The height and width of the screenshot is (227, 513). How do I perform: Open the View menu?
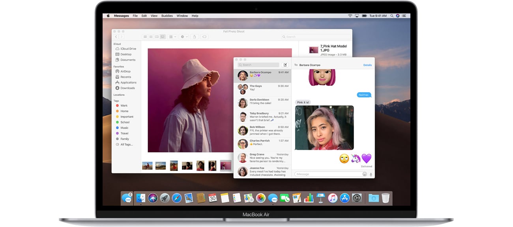[x=154, y=16]
